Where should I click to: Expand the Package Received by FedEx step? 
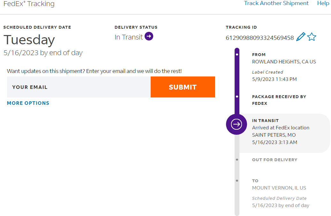279,100
